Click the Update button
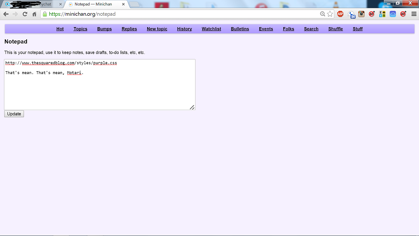Image resolution: width=419 pixels, height=236 pixels. click(x=14, y=114)
